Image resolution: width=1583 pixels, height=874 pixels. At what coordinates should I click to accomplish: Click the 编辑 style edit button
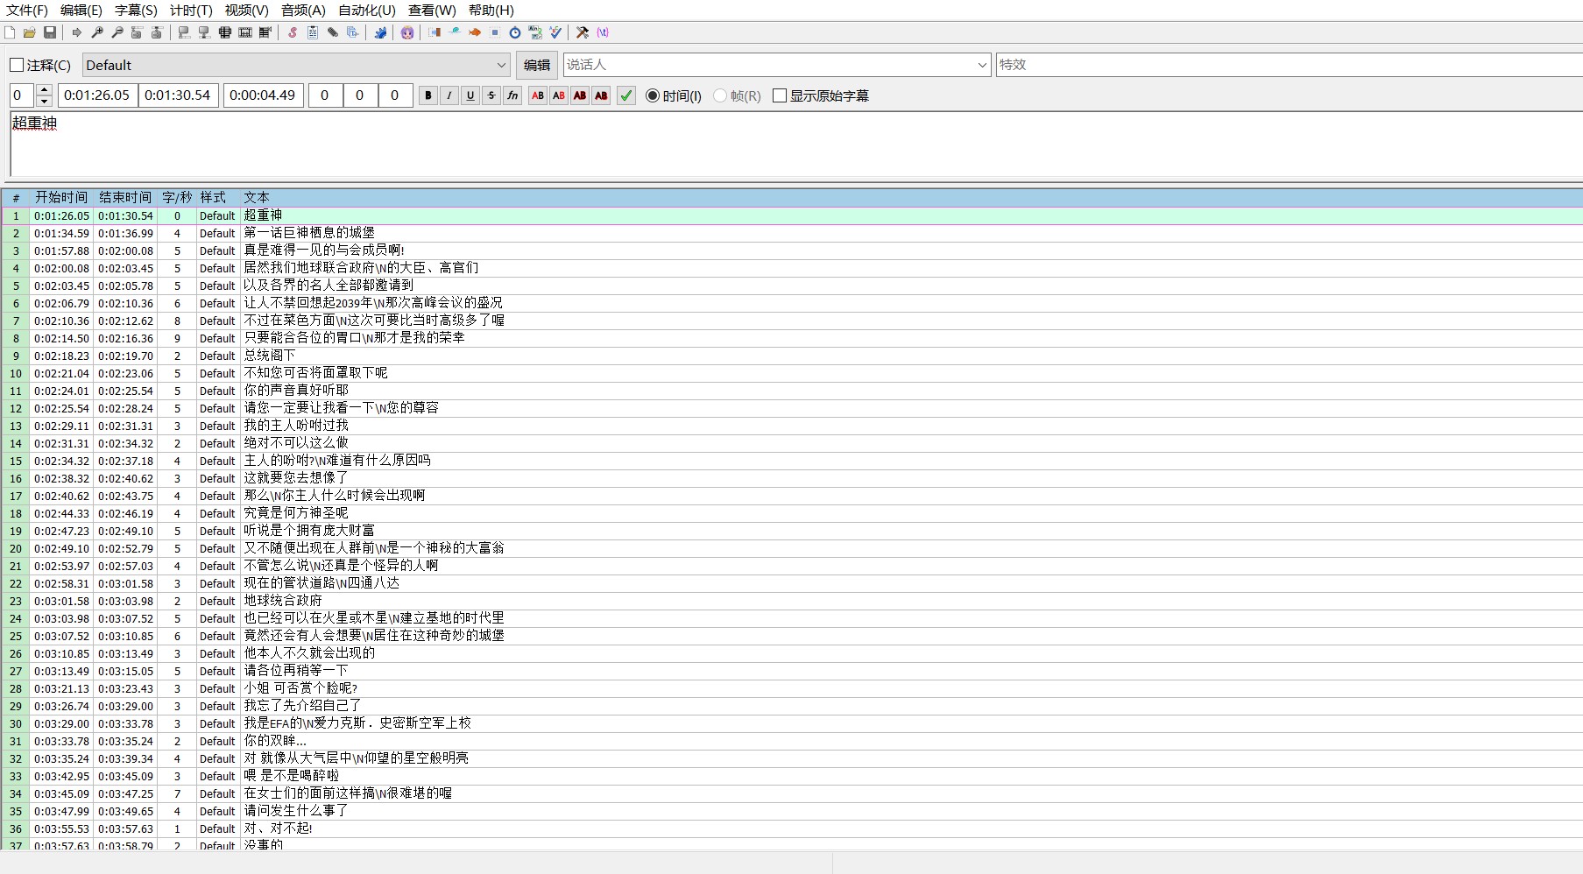pyautogui.click(x=537, y=66)
